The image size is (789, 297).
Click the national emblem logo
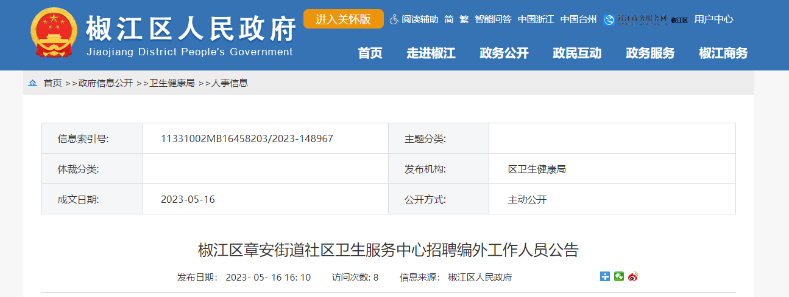(x=54, y=34)
